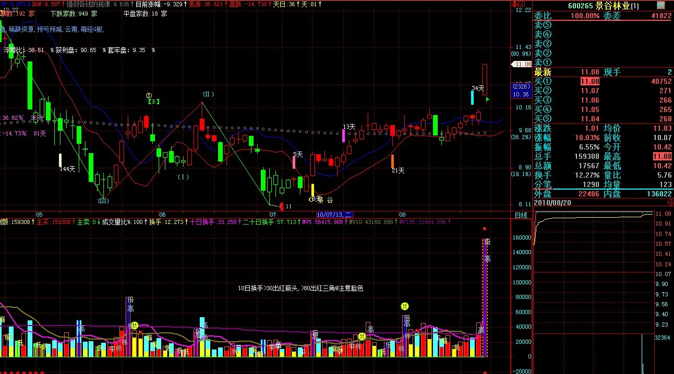This screenshot has height=374, width=674.
Task: Click the green arrow marker under 34天
Action: pyautogui.click(x=487, y=98)
